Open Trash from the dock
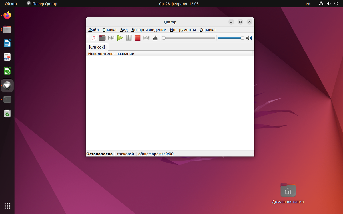The height and width of the screenshot is (214, 343). click(x=7, y=114)
